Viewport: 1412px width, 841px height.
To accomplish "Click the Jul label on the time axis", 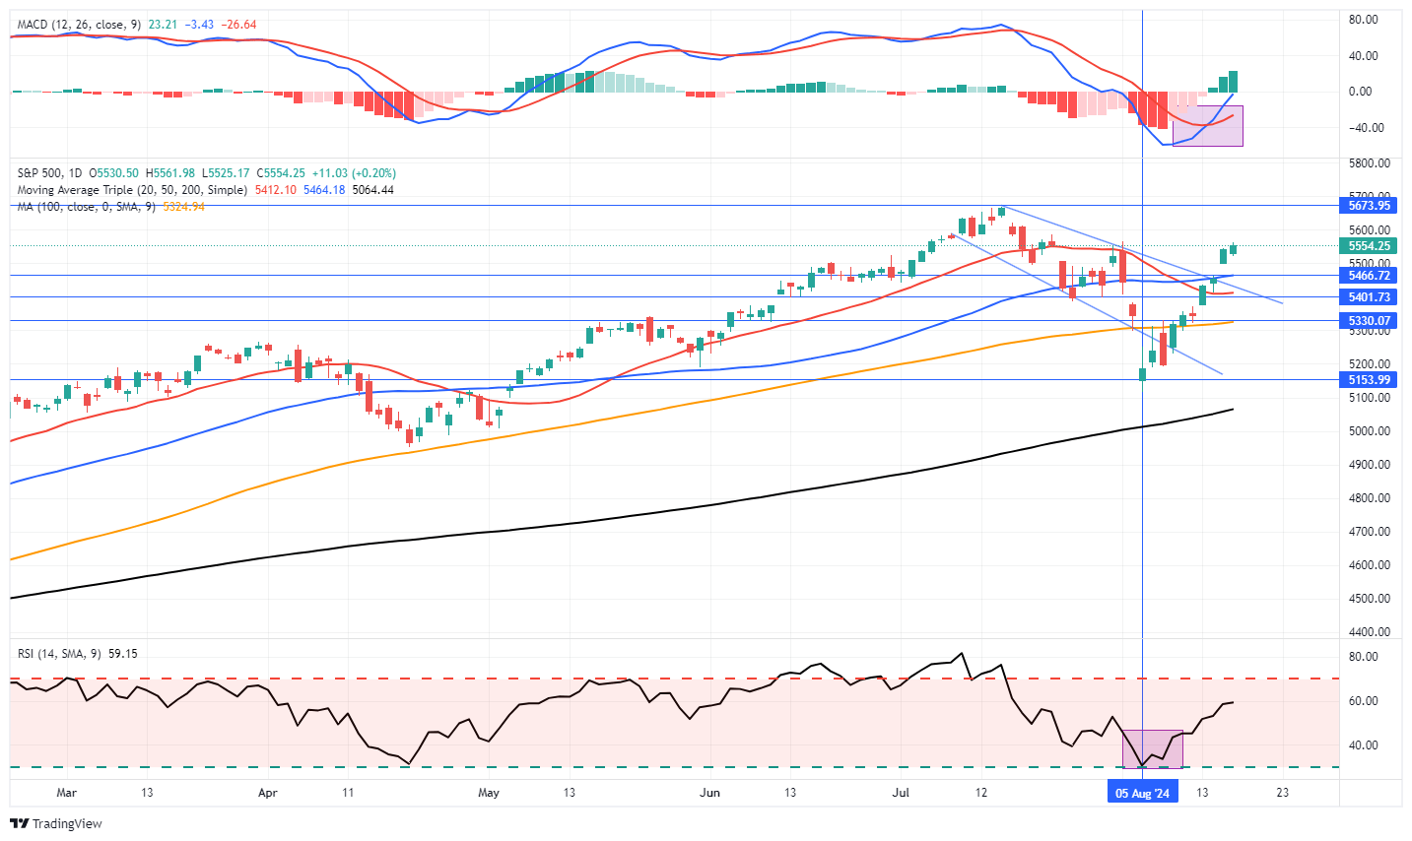I will tap(901, 792).
